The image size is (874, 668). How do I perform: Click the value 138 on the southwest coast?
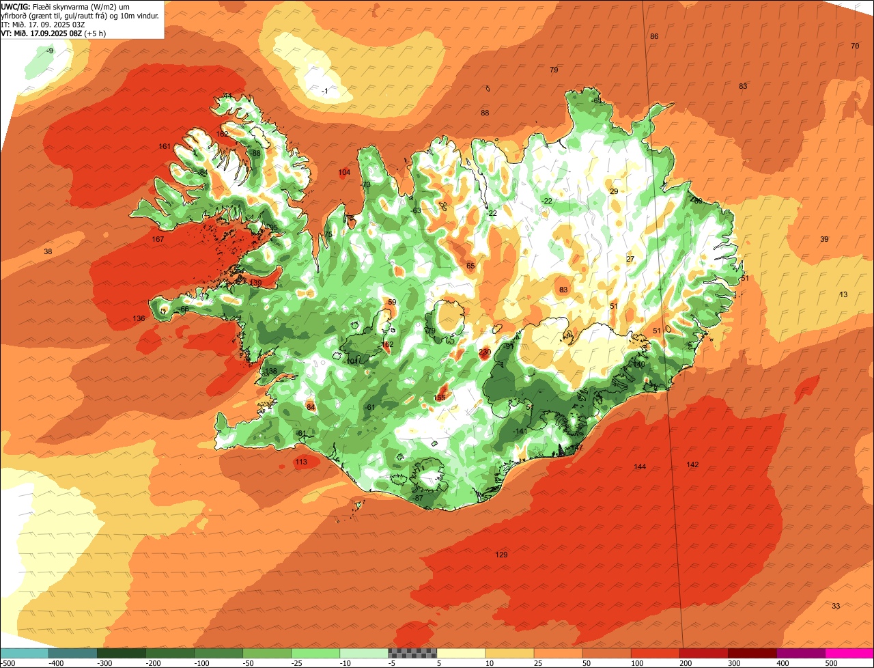tap(271, 372)
